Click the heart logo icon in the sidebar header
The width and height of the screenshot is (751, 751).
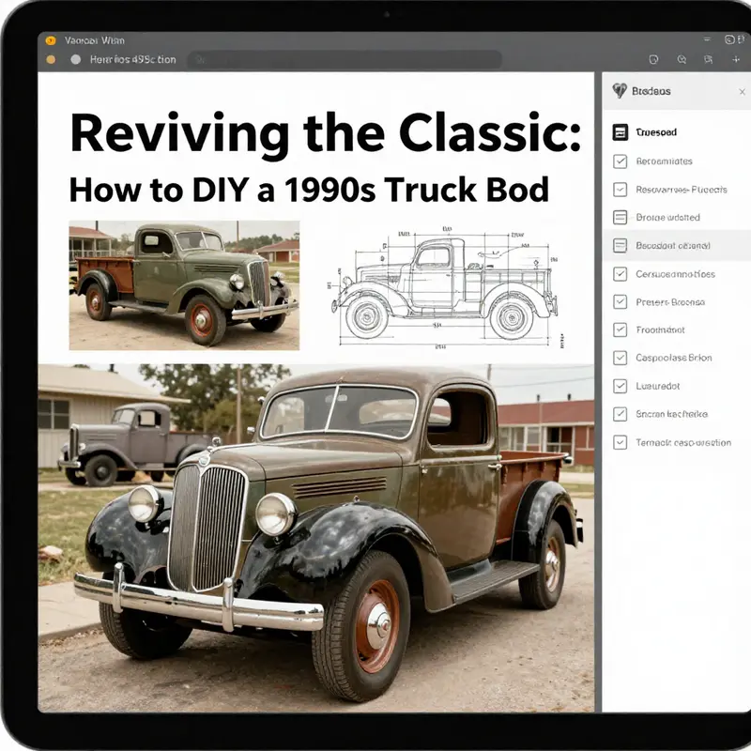click(620, 91)
